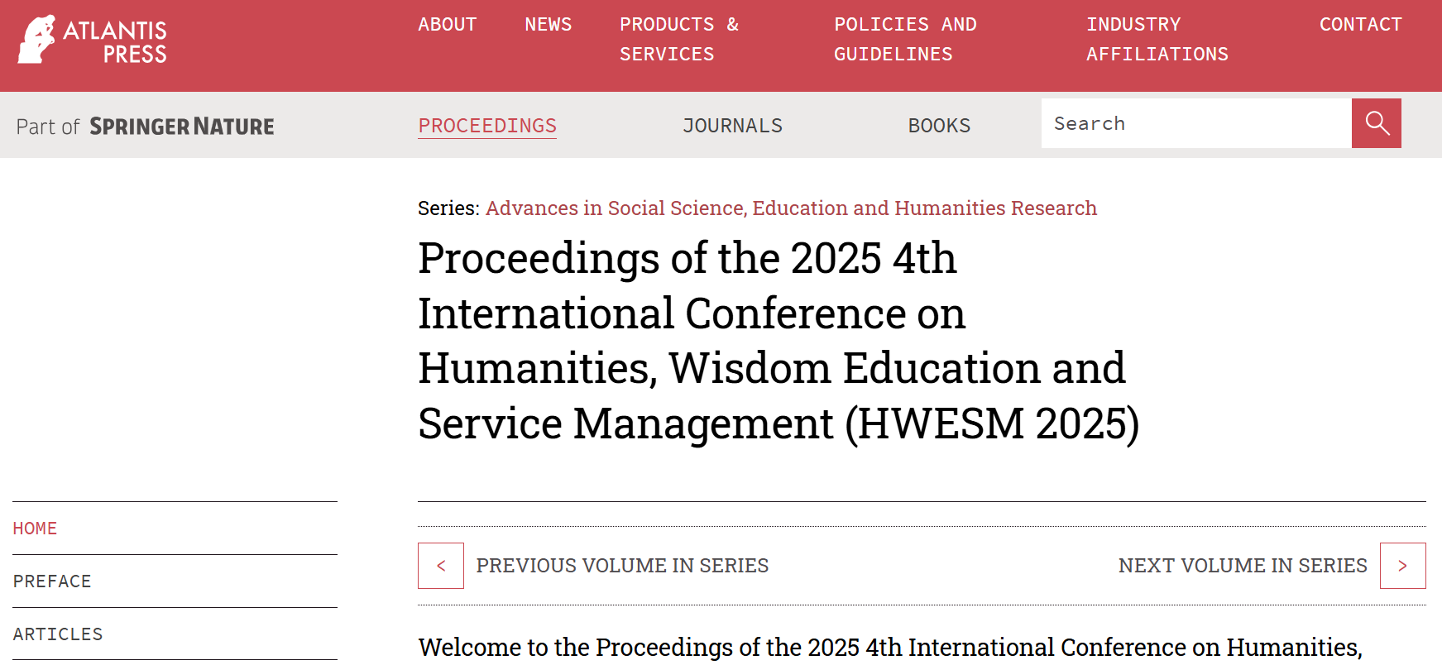Switch to the Proceedings tab
Image resolution: width=1442 pixels, height=665 pixels.
pyautogui.click(x=486, y=126)
